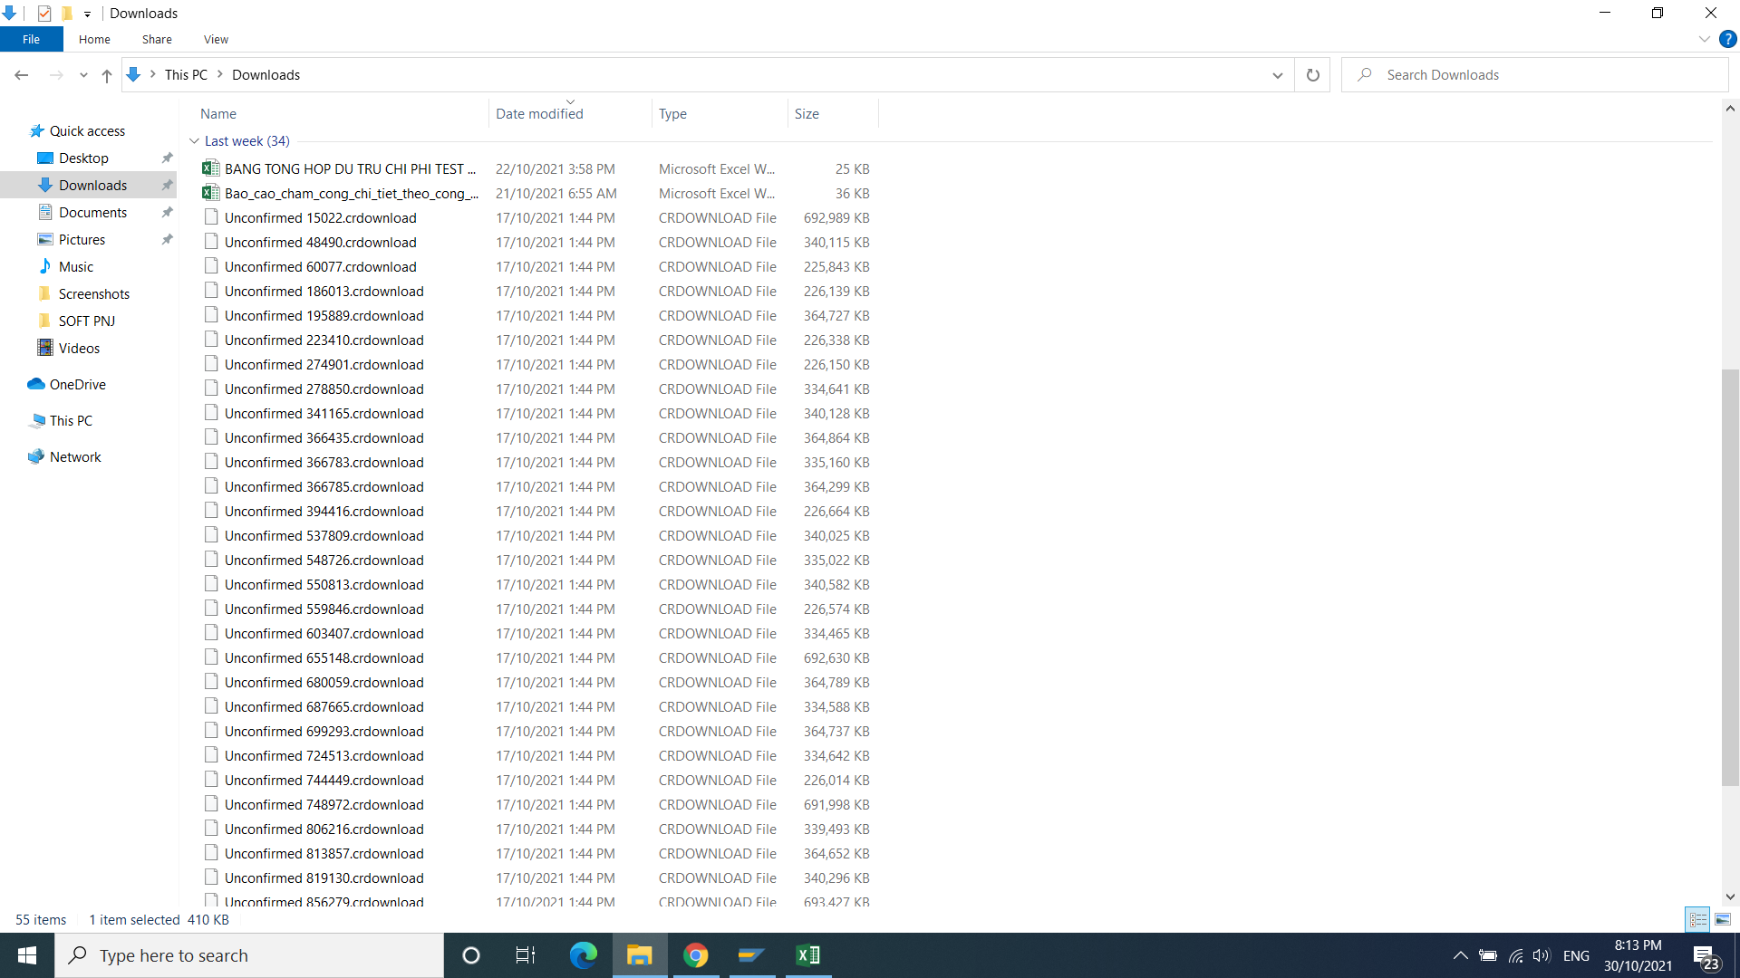The width and height of the screenshot is (1740, 978).
Task: Open Desktop in the navigation pane
Action: (83, 158)
